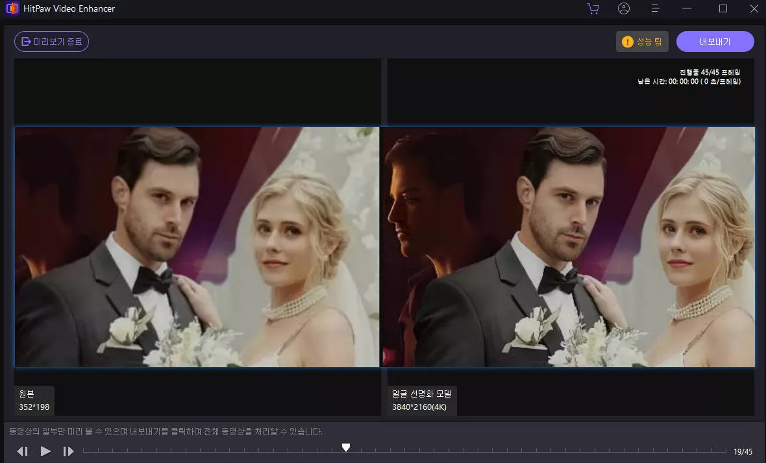Click the 원본 352*198 label

tap(34, 401)
